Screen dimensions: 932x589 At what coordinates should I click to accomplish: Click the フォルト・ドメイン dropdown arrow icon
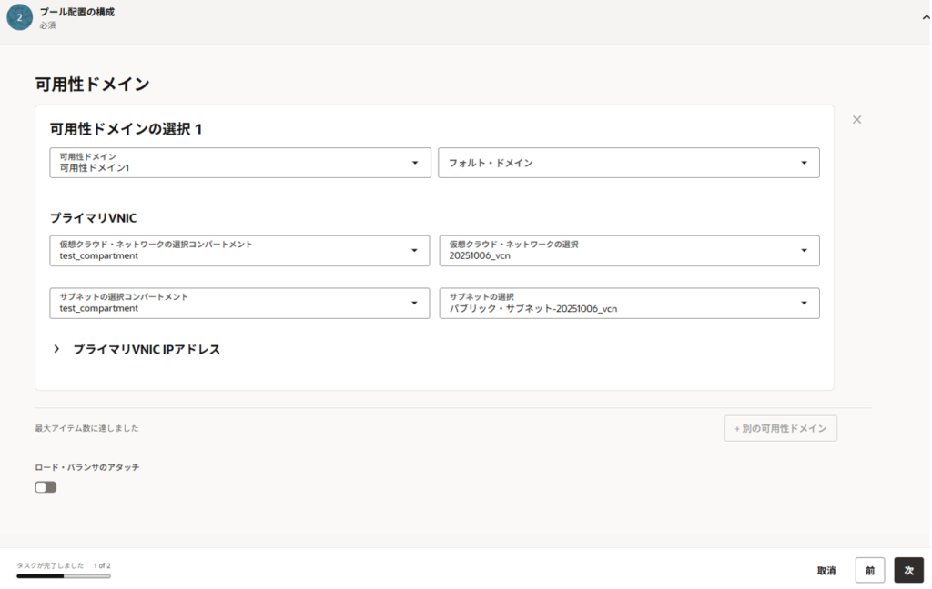point(804,163)
